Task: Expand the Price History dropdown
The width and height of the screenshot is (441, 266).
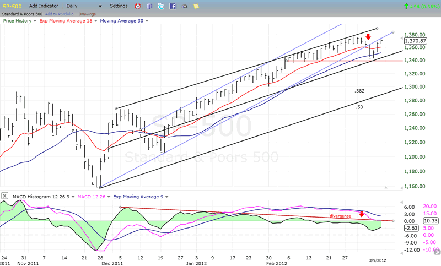Action: (35, 21)
